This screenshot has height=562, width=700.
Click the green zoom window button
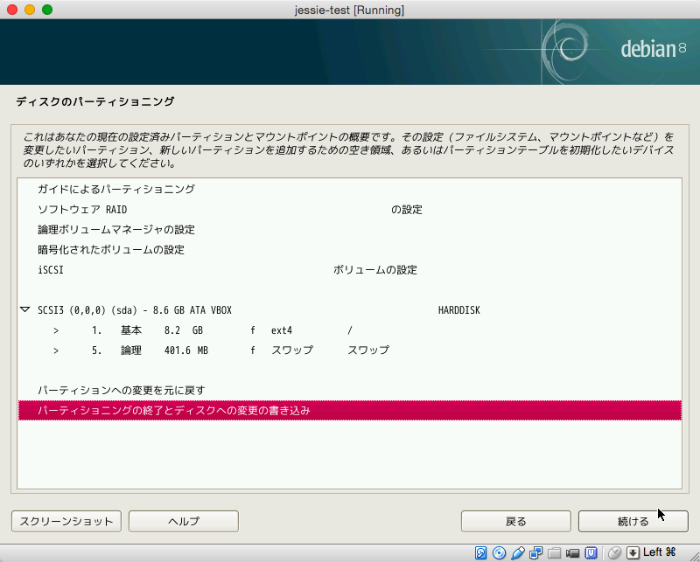47,10
